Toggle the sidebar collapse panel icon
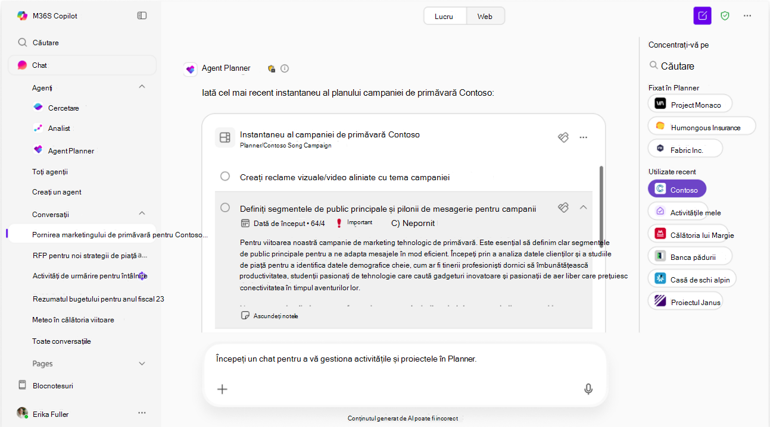The height and width of the screenshot is (427, 770). (142, 16)
